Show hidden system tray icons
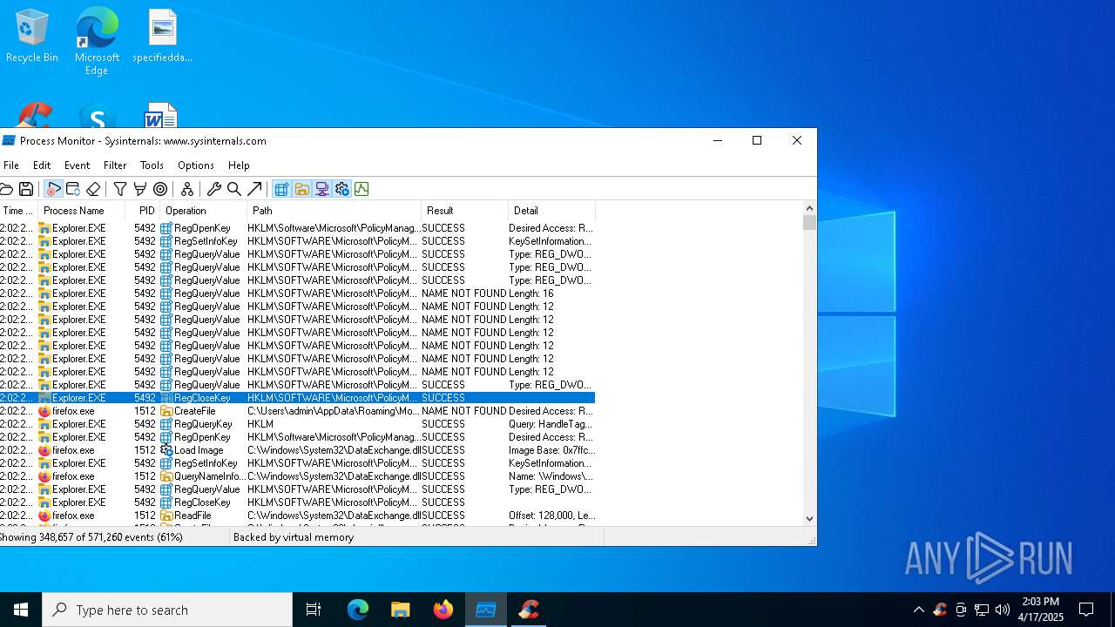The image size is (1115, 627). click(918, 610)
